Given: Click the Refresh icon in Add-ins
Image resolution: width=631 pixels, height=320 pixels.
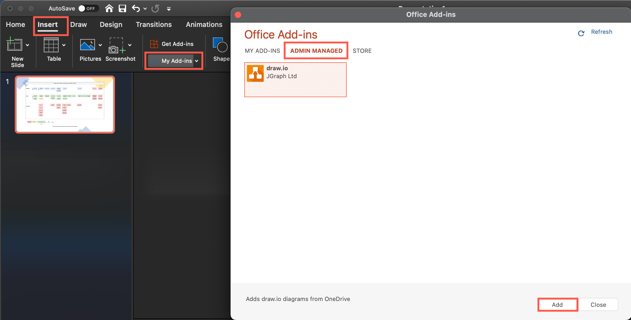Looking at the screenshot, I should (x=580, y=32).
